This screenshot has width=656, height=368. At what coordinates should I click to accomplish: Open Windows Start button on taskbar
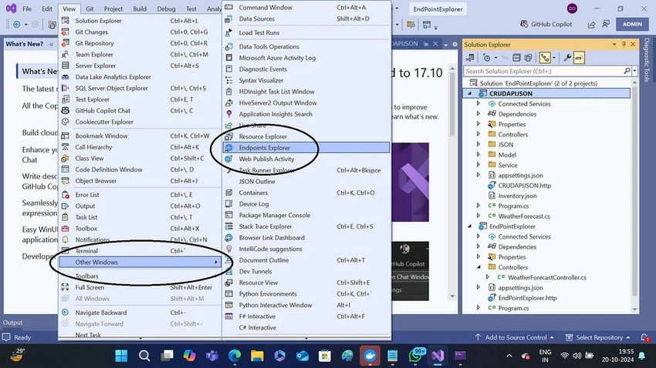[121, 356]
